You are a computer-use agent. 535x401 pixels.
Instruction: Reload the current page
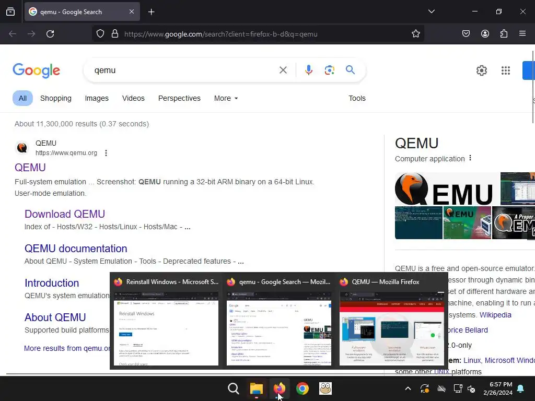point(50,34)
